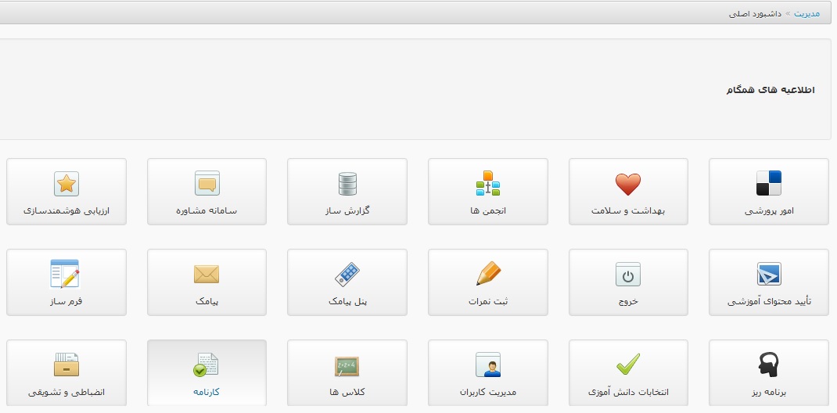Click the star icon of ارزیابی هوشمندسازی
The height and width of the screenshot is (413, 837).
point(66,184)
